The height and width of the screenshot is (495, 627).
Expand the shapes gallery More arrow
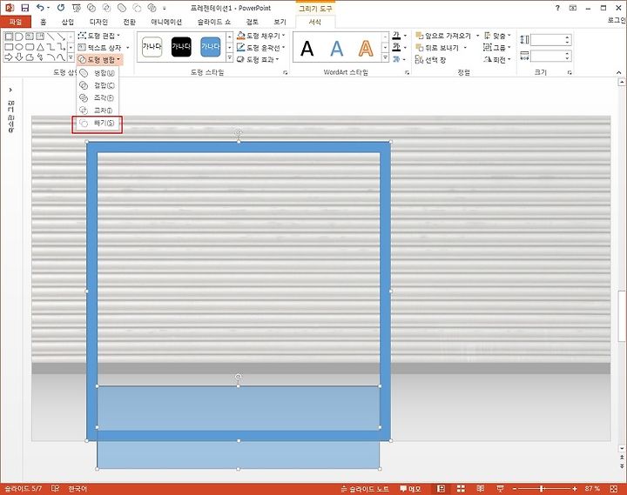point(71,58)
